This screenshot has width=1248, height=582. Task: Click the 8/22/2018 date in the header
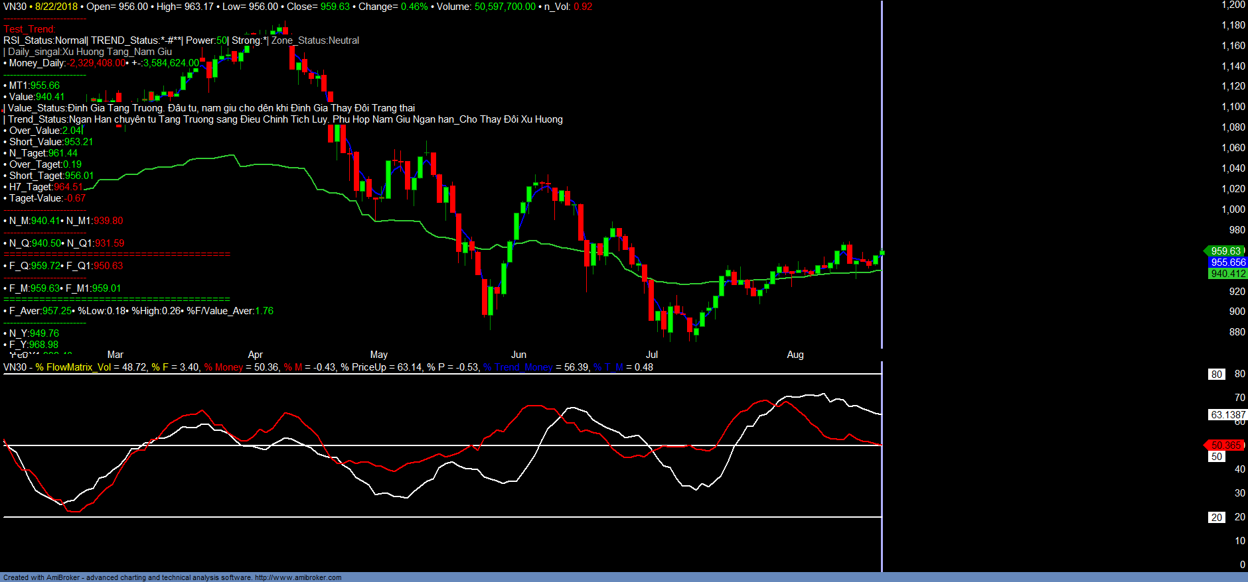coord(56,7)
